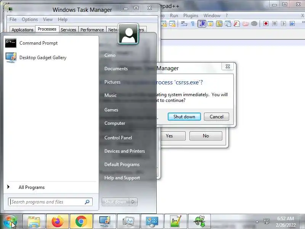This screenshot has height=229, width=305.
Task: Click the Start Recording macro button
Action: [266, 24]
